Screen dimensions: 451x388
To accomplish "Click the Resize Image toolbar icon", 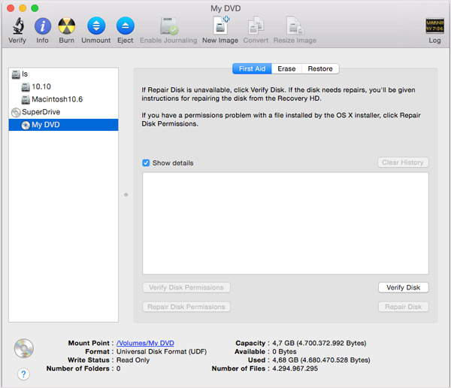I will (x=295, y=26).
